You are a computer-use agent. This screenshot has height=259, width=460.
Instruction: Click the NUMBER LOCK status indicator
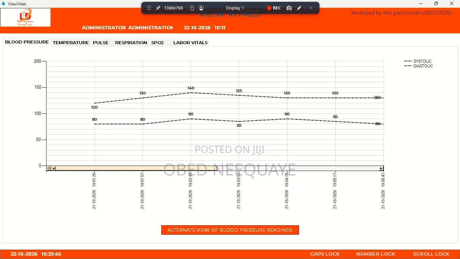click(x=376, y=254)
